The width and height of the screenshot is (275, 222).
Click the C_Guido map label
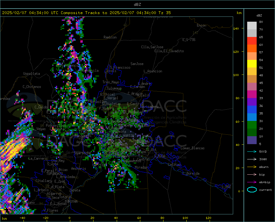click(x=41, y=107)
